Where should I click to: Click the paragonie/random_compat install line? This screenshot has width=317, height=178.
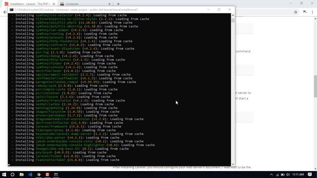[74, 82]
